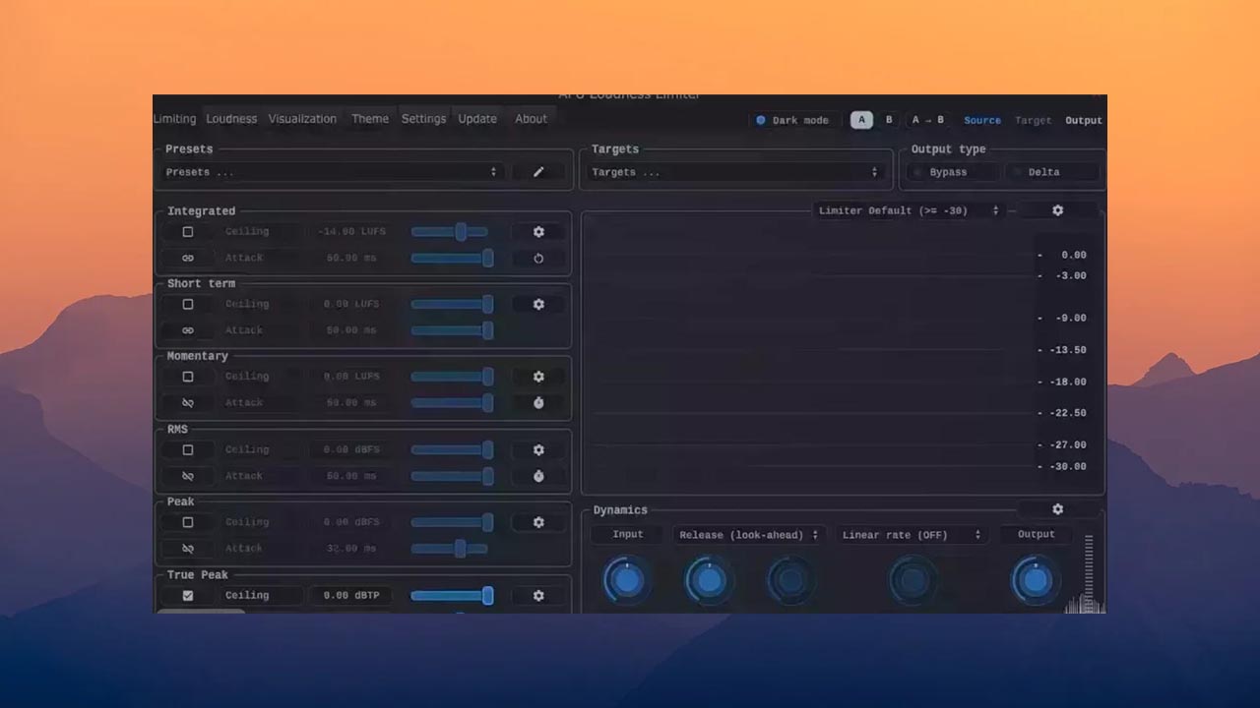Toggle the link icon on Integrated attack
Screen dimensions: 1260x708
187,258
